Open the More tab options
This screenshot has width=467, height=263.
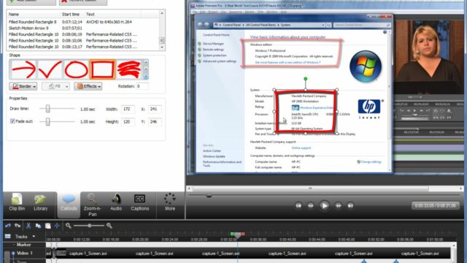[x=170, y=202]
